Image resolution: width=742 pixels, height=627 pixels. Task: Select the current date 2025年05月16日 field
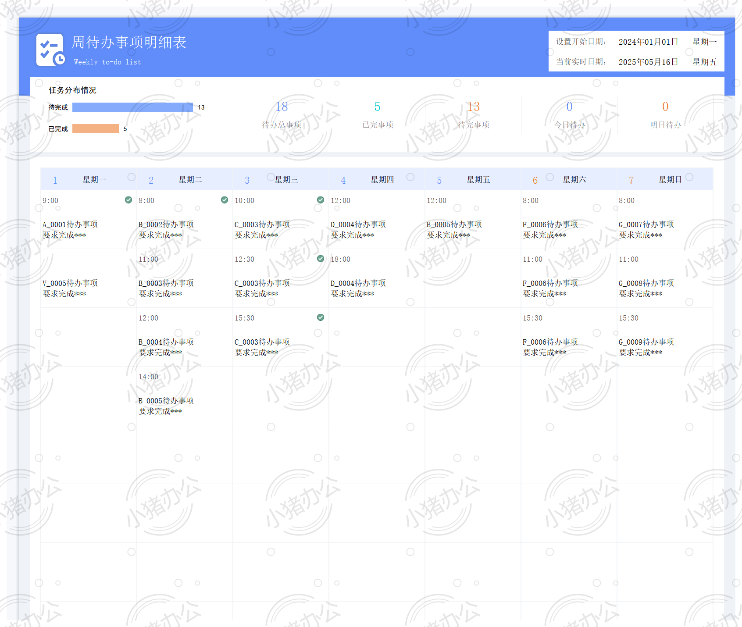[x=648, y=62]
